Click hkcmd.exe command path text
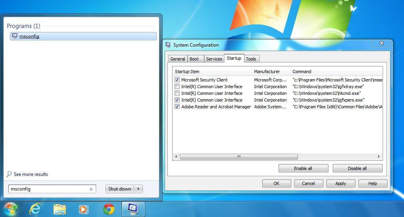This screenshot has height=217, width=404. click(x=327, y=93)
